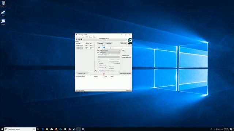The width and height of the screenshot is (234, 131).
Task: Click the red clear address list icon
Action: pos(103,74)
